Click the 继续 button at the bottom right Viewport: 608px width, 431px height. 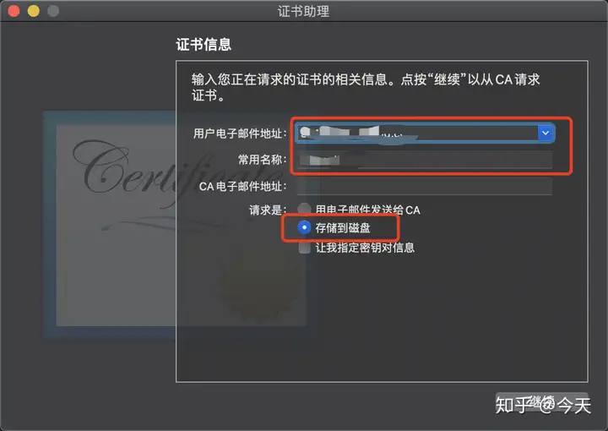point(541,401)
